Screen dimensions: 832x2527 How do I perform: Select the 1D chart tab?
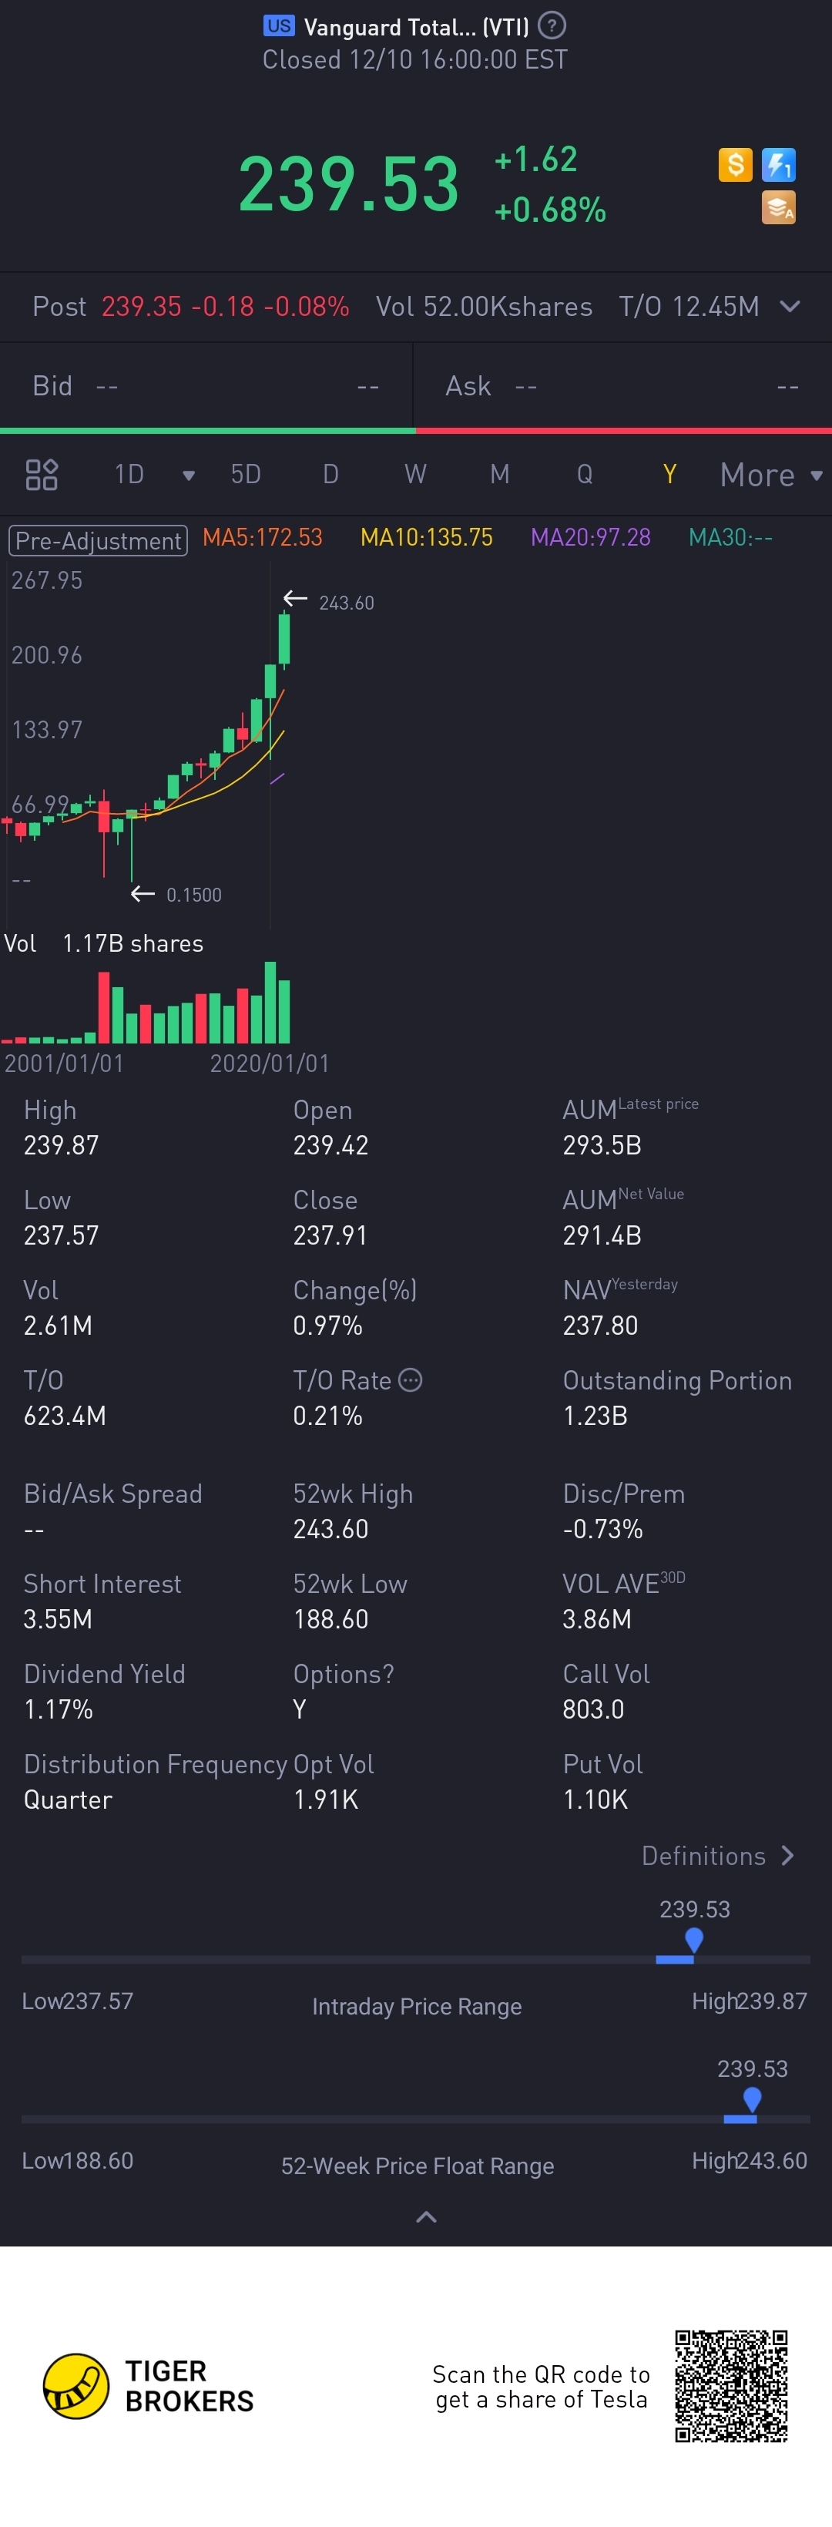tap(129, 475)
